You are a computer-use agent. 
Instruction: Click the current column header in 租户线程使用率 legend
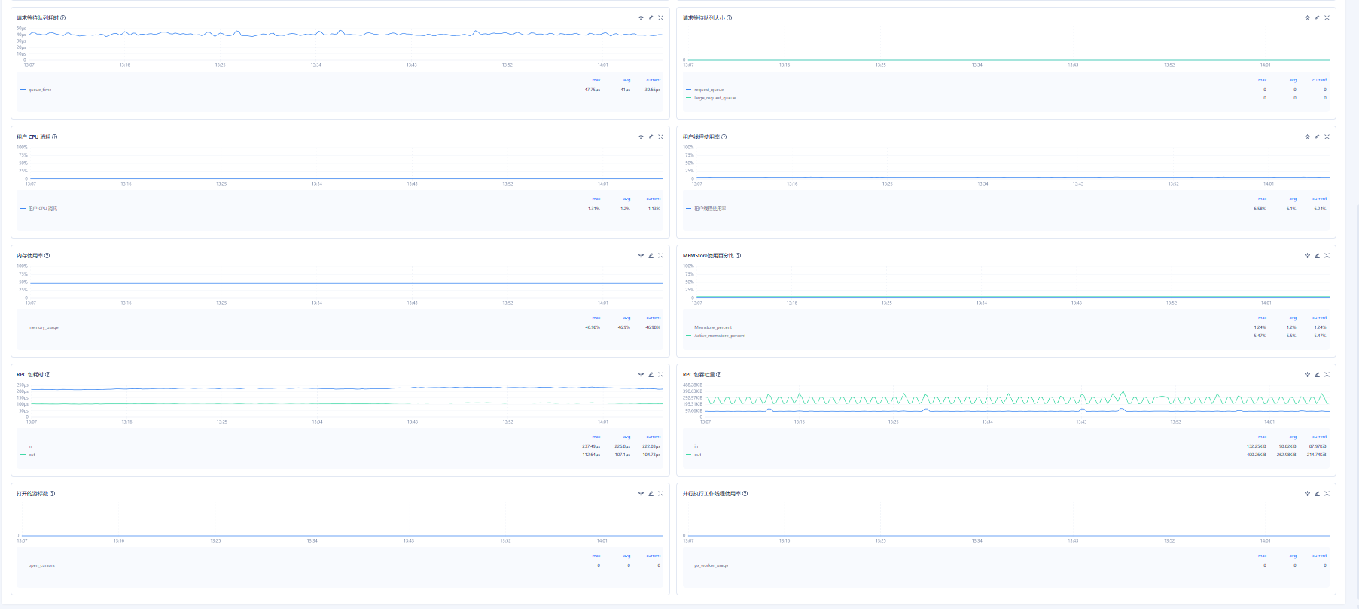[1319, 199]
